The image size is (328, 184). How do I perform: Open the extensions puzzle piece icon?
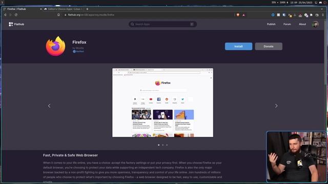tap(311, 15)
